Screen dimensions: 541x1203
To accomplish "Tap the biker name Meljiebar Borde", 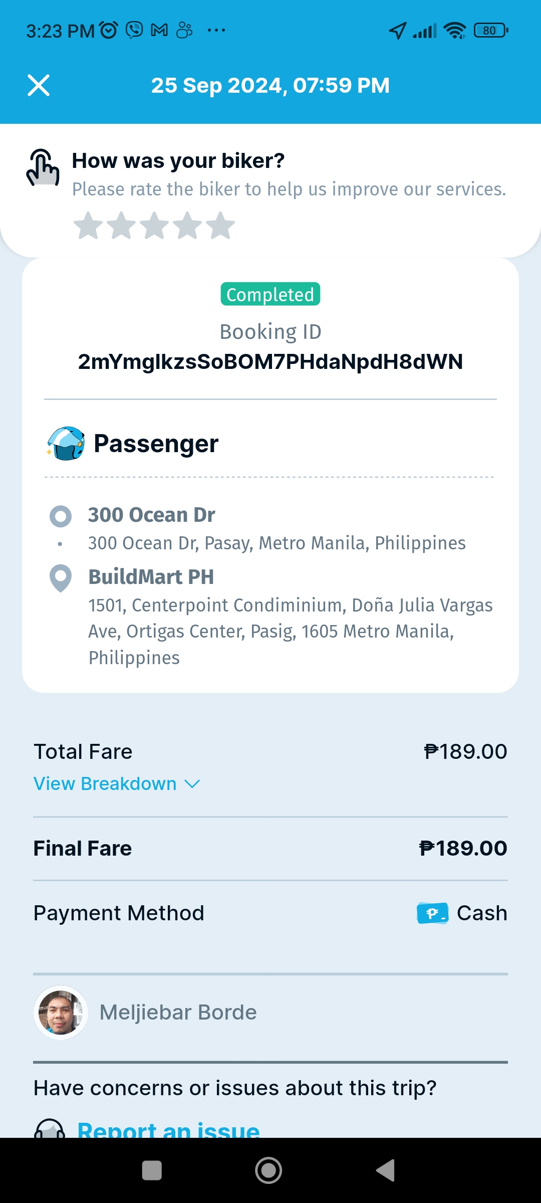I will tap(178, 1013).
